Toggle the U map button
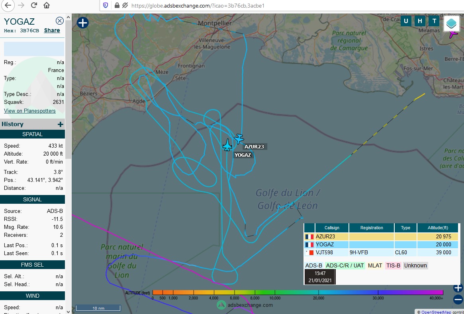 tap(406, 21)
